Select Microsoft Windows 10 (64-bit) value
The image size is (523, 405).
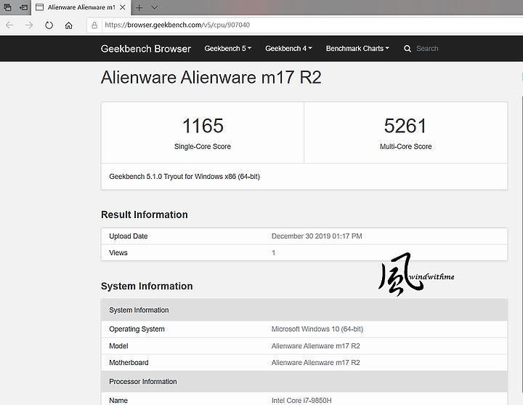(317, 329)
